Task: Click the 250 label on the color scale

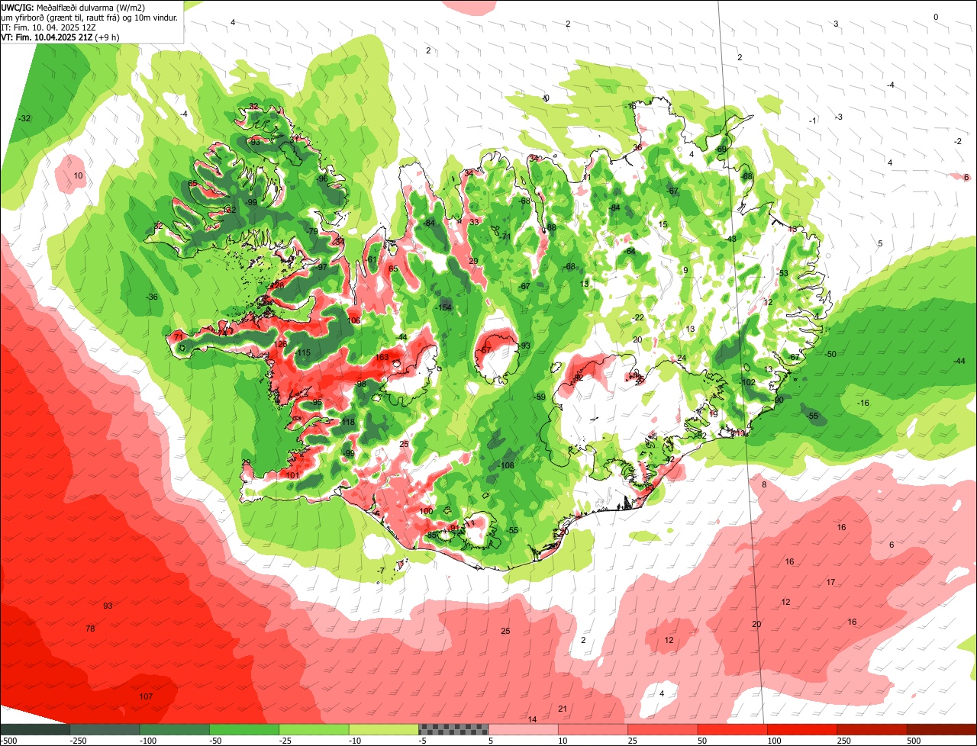Action: (x=844, y=741)
